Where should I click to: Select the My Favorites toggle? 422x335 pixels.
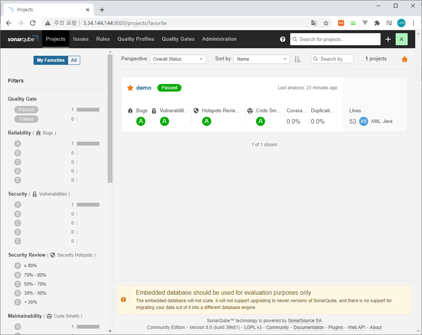point(50,60)
